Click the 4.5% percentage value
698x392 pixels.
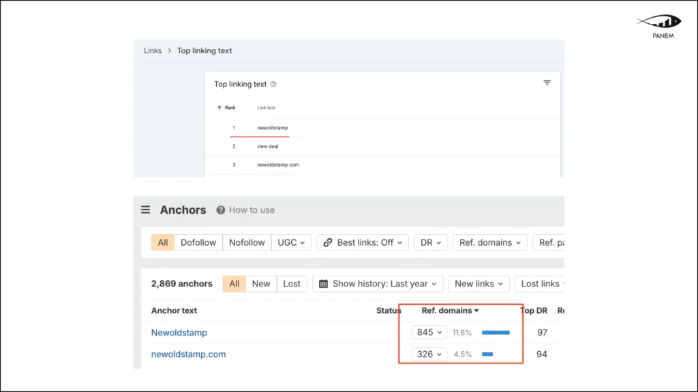(x=463, y=354)
